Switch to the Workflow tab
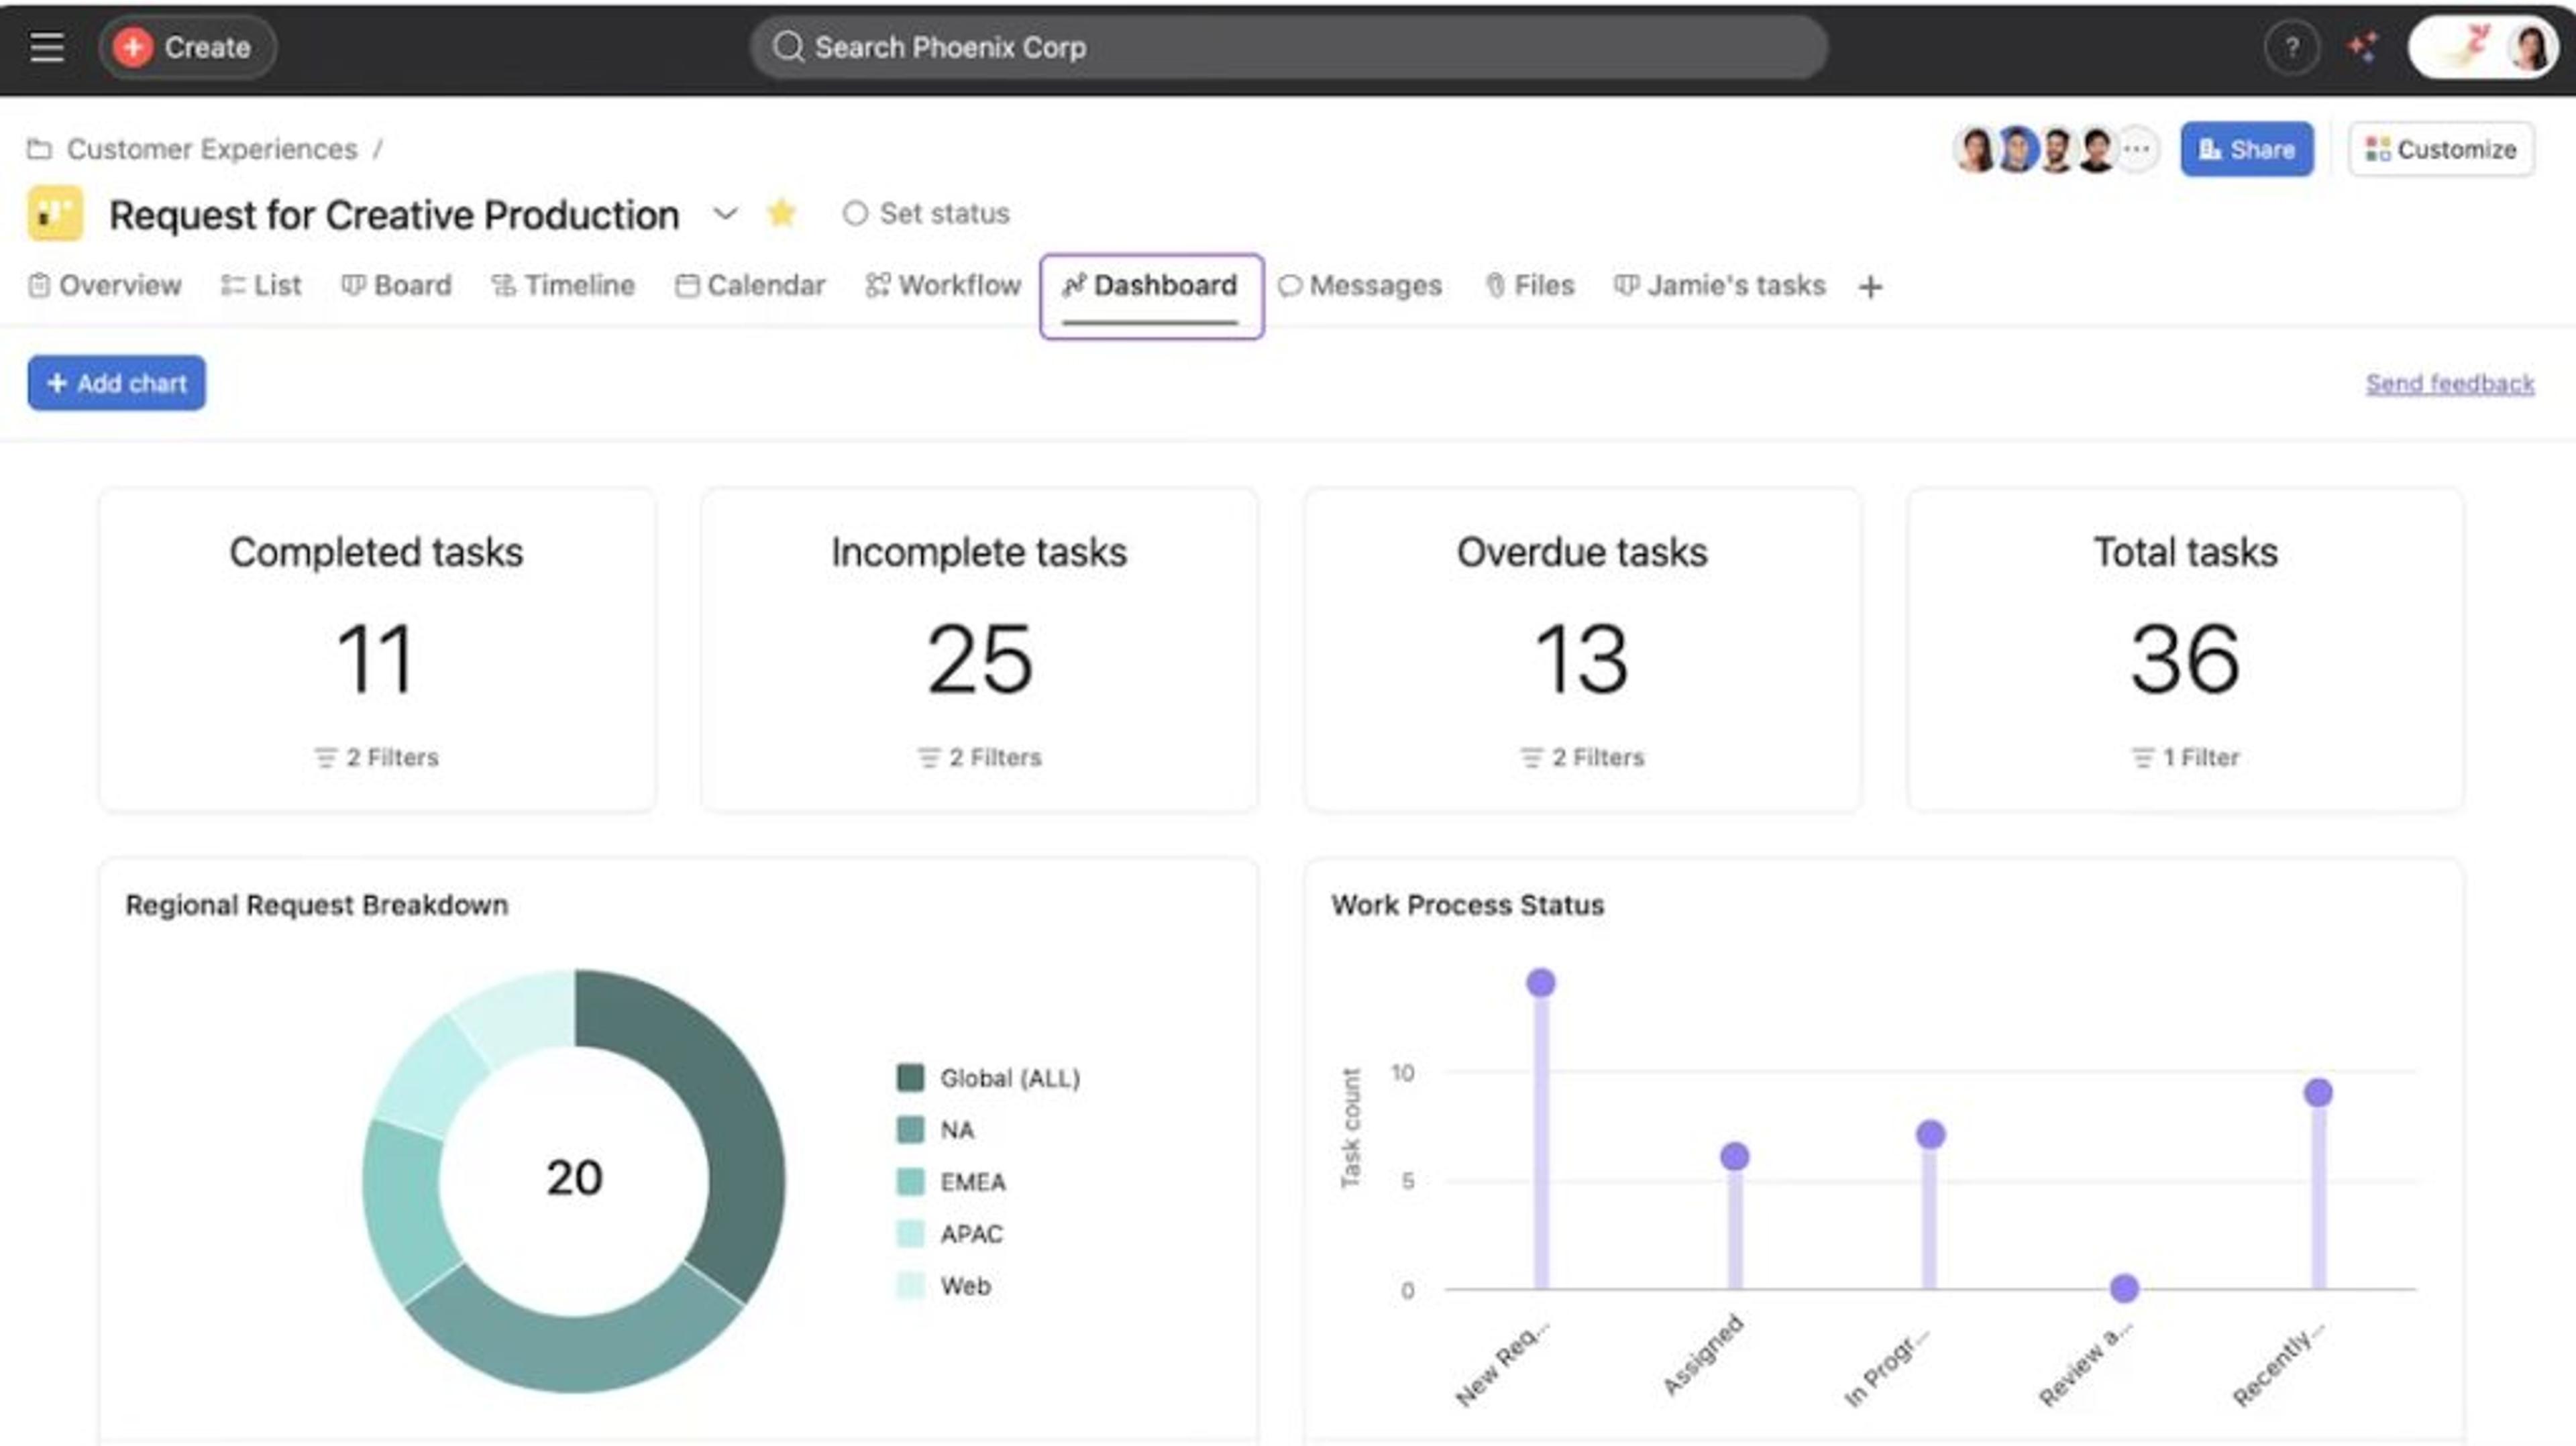Screen dimensions: 2576x1446 [943, 286]
